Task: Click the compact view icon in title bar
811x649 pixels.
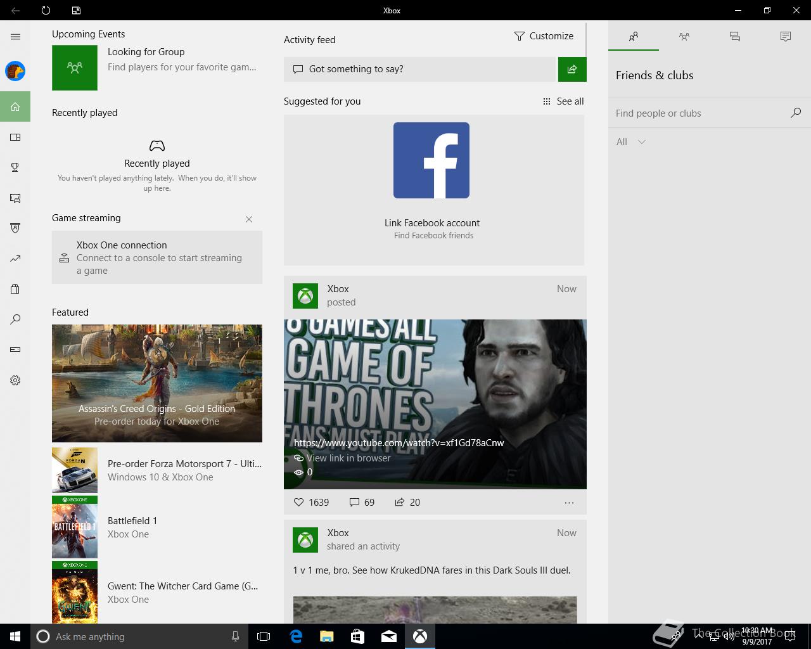Action: coord(76,10)
